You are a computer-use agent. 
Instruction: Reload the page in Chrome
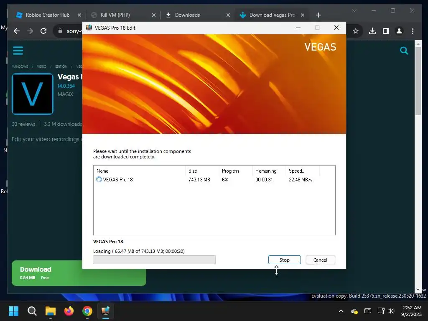point(43,31)
